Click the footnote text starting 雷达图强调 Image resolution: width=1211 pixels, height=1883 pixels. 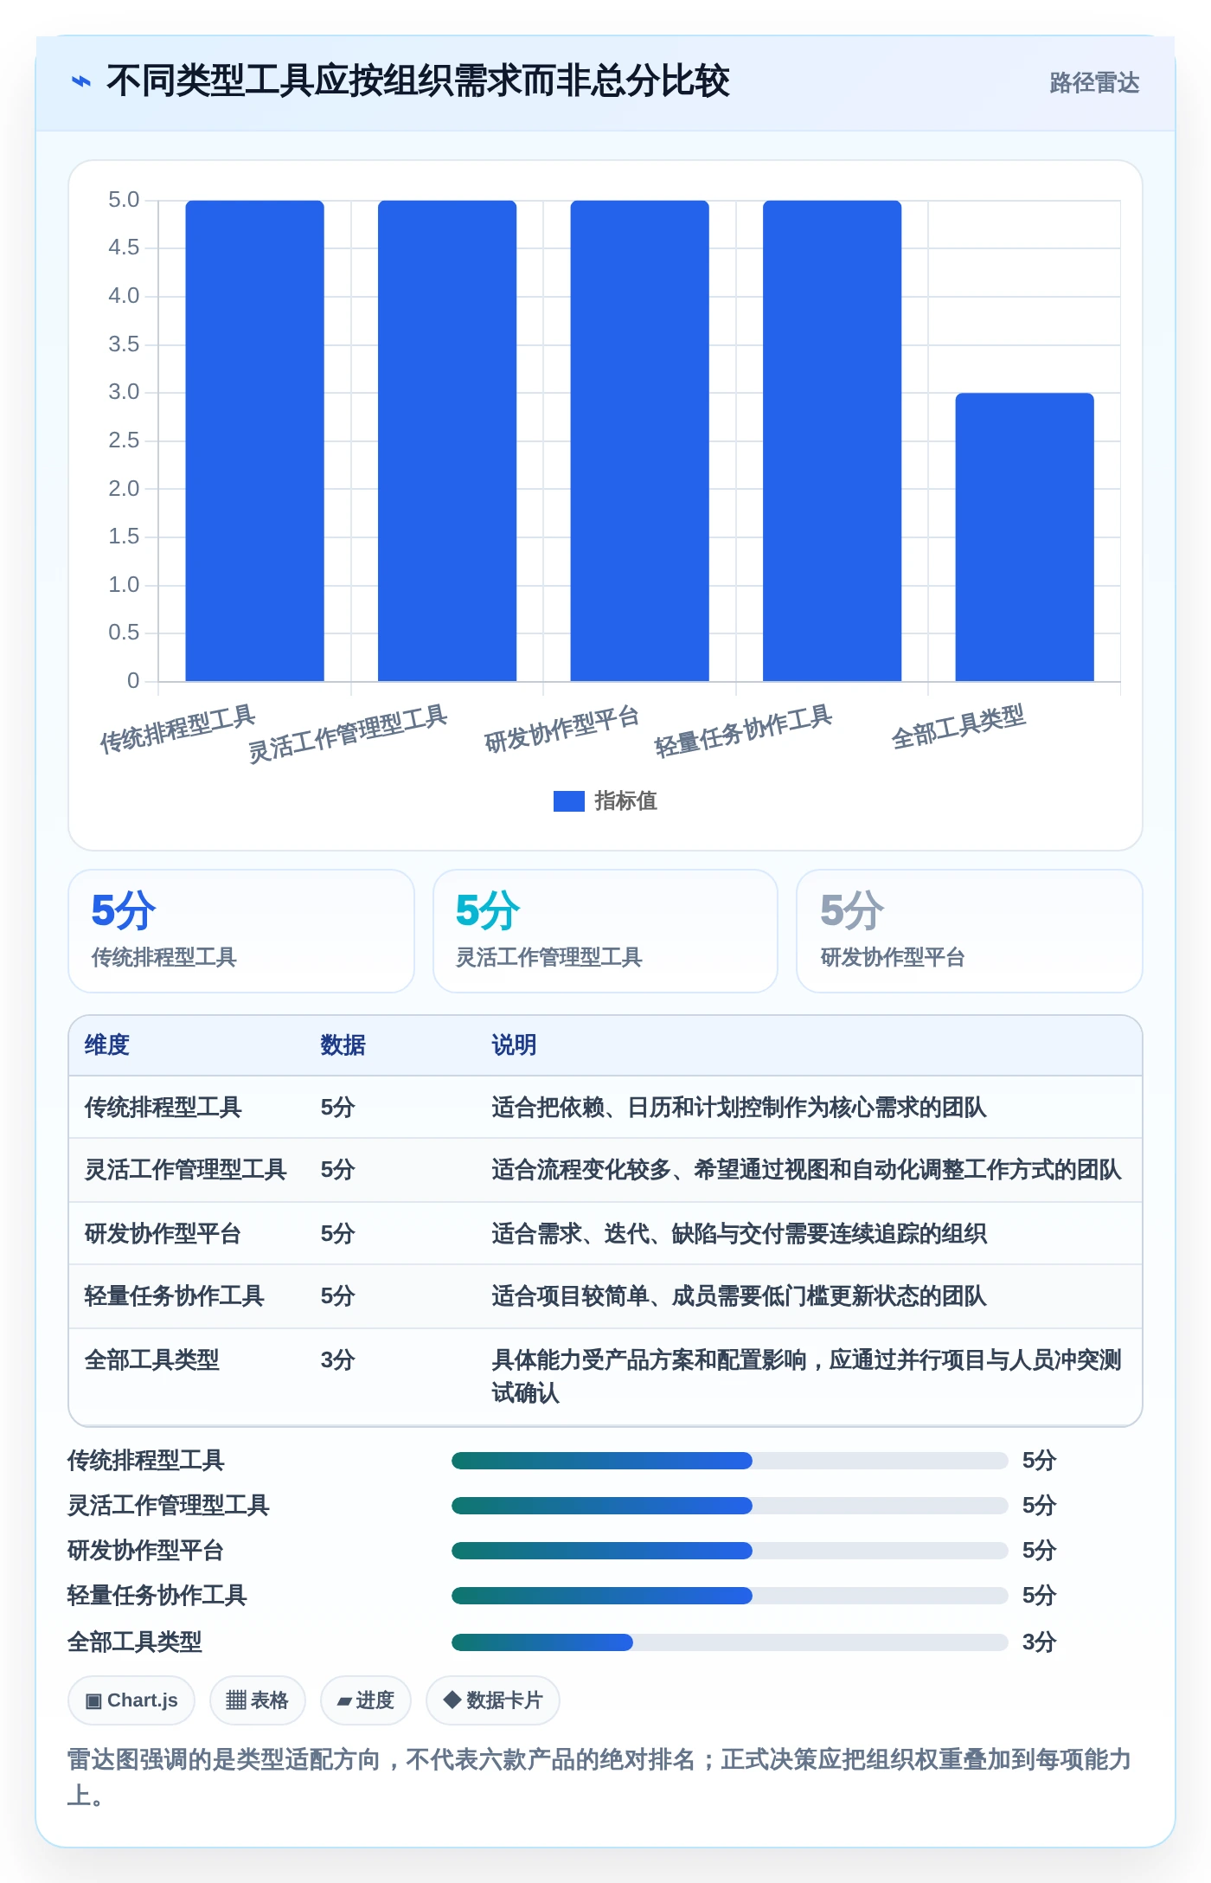coord(599,1777)
